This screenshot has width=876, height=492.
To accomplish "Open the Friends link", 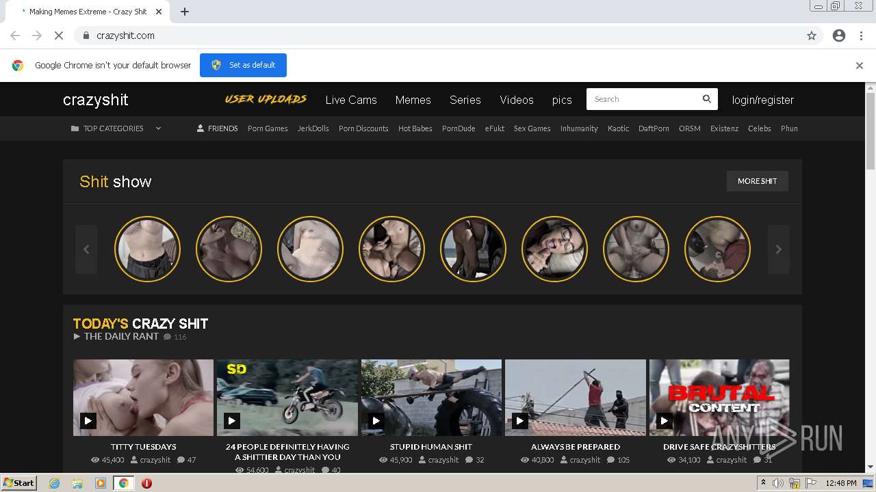I will coord(218,128).
